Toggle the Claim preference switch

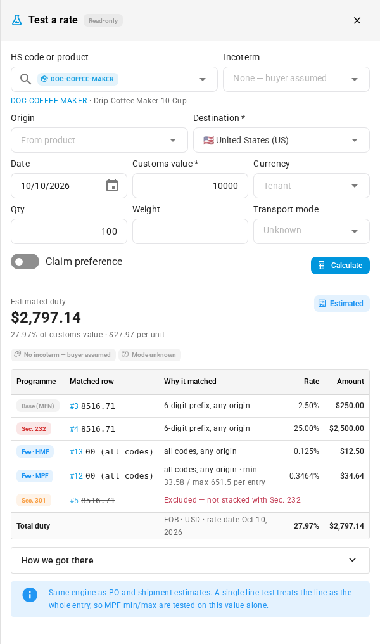pos(25,262)
